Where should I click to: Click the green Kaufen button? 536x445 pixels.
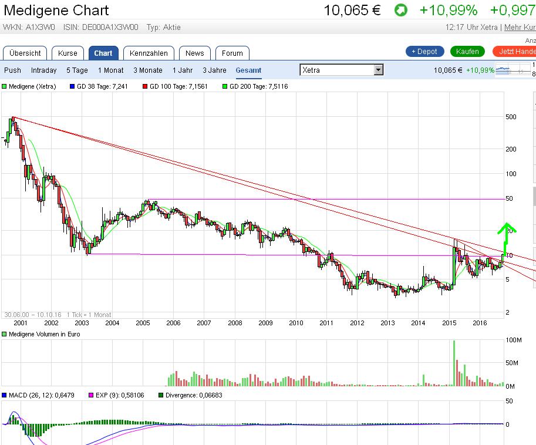[467, 51]
